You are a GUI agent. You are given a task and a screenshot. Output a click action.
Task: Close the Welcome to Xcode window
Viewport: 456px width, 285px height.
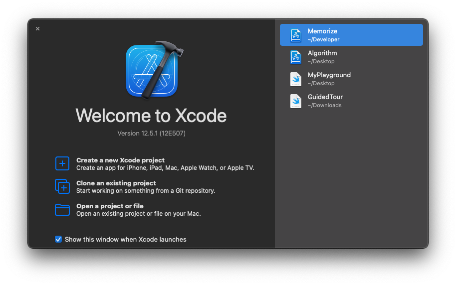37,28
